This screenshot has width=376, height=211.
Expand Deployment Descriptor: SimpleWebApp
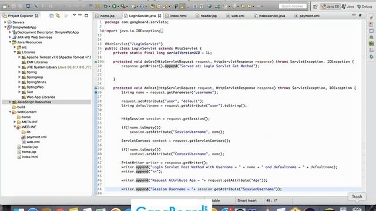[x=10, y=32]
